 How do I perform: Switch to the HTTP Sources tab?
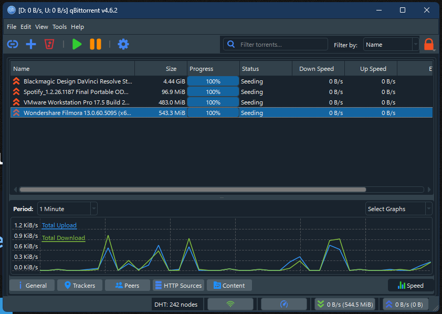178,285
